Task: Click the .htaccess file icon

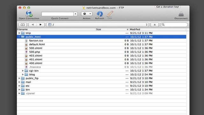Action: pyautogui.click(x=26, y=67)
